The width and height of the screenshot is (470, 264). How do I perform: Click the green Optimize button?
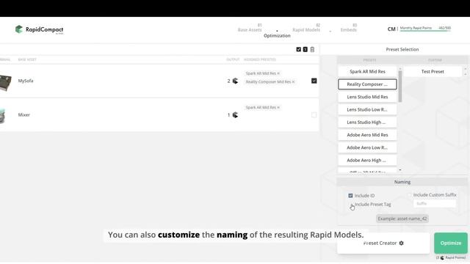[x=451, y=243]
